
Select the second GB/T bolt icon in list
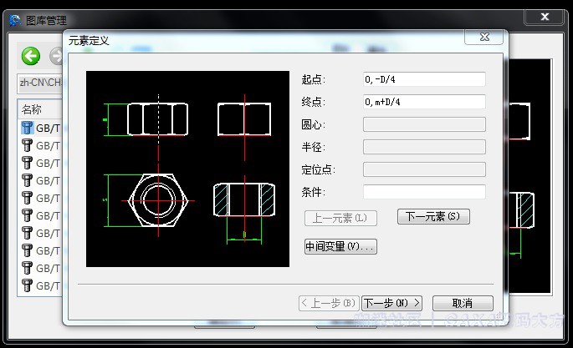[28, 145]
